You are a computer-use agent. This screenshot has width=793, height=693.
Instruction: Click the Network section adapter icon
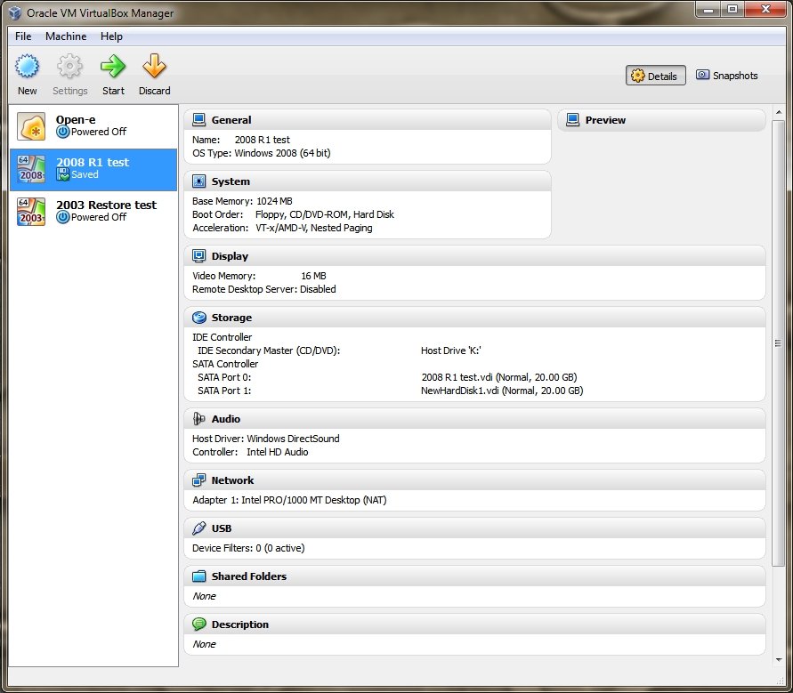(198, 480)
